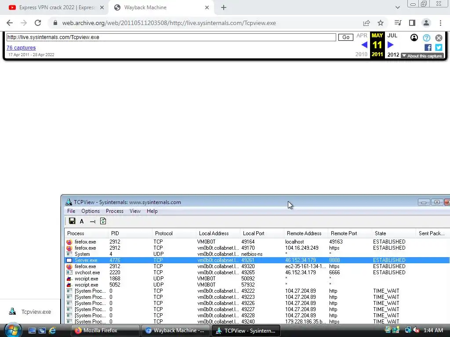The height and width of the screenshot is (337, 450).
Task: Select the Server.exe row PID 4776
Action: pyautogui.click(x=258, y=260)
